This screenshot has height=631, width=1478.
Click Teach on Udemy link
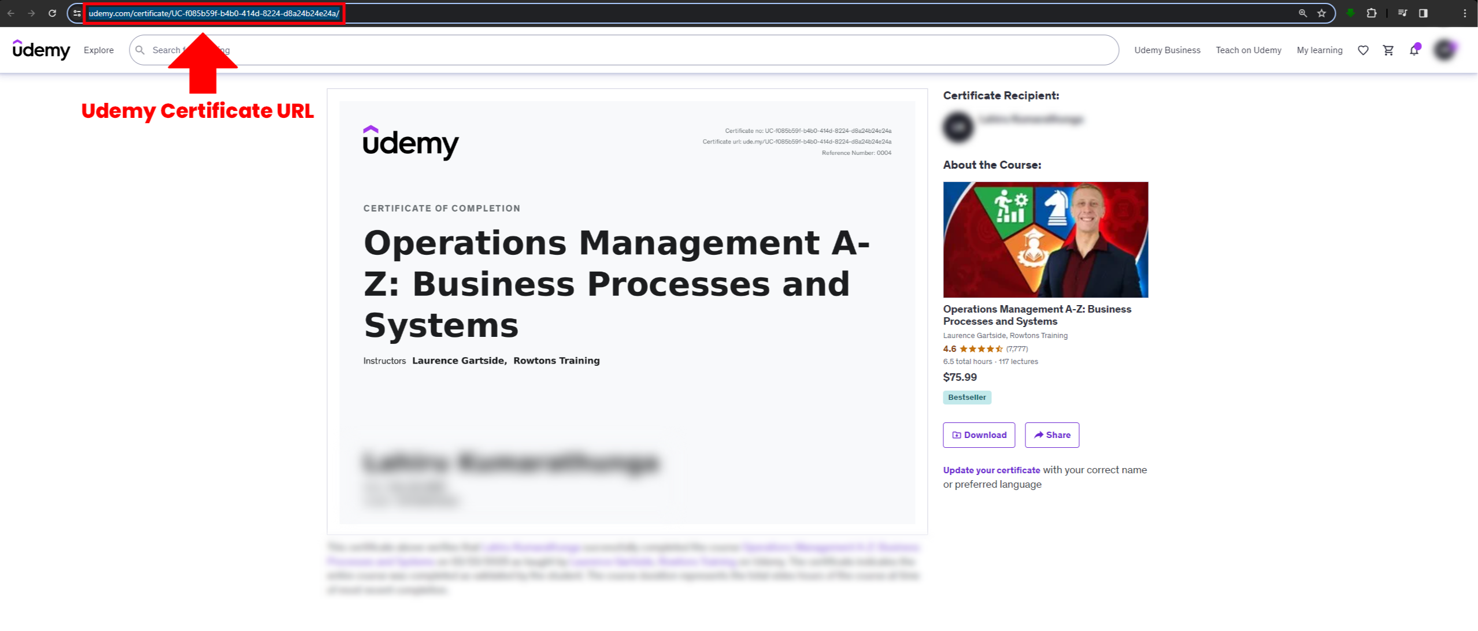coord(1248,50)
